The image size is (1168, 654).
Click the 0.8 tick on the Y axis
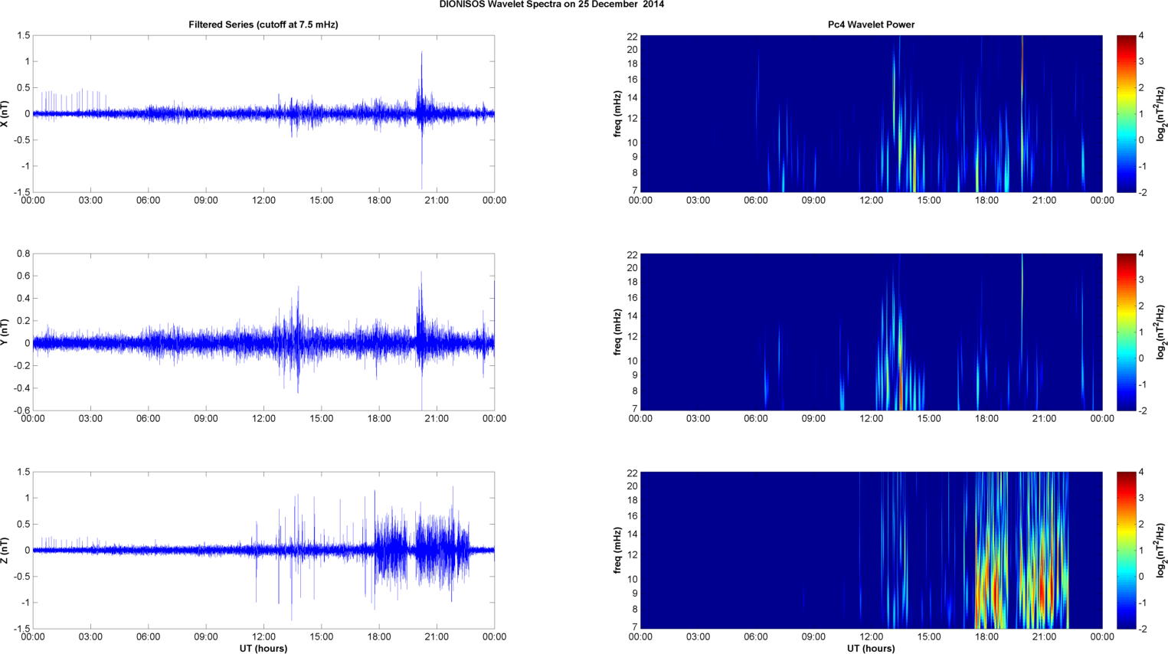pos(23,253)
